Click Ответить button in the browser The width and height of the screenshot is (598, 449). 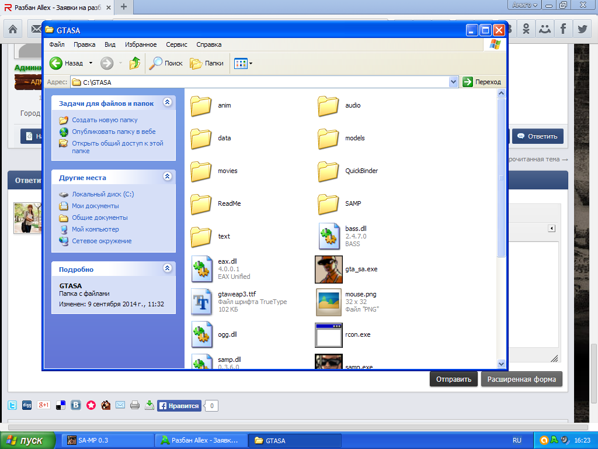[537, 136]
